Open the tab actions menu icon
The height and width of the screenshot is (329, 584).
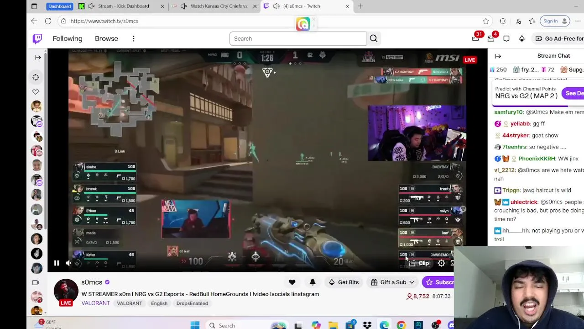coord(34,6)
